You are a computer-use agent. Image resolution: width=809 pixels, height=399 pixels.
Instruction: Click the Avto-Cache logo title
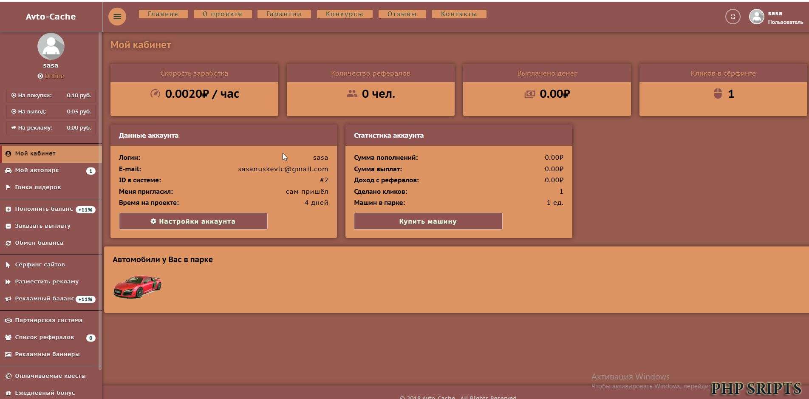point(51,17)
